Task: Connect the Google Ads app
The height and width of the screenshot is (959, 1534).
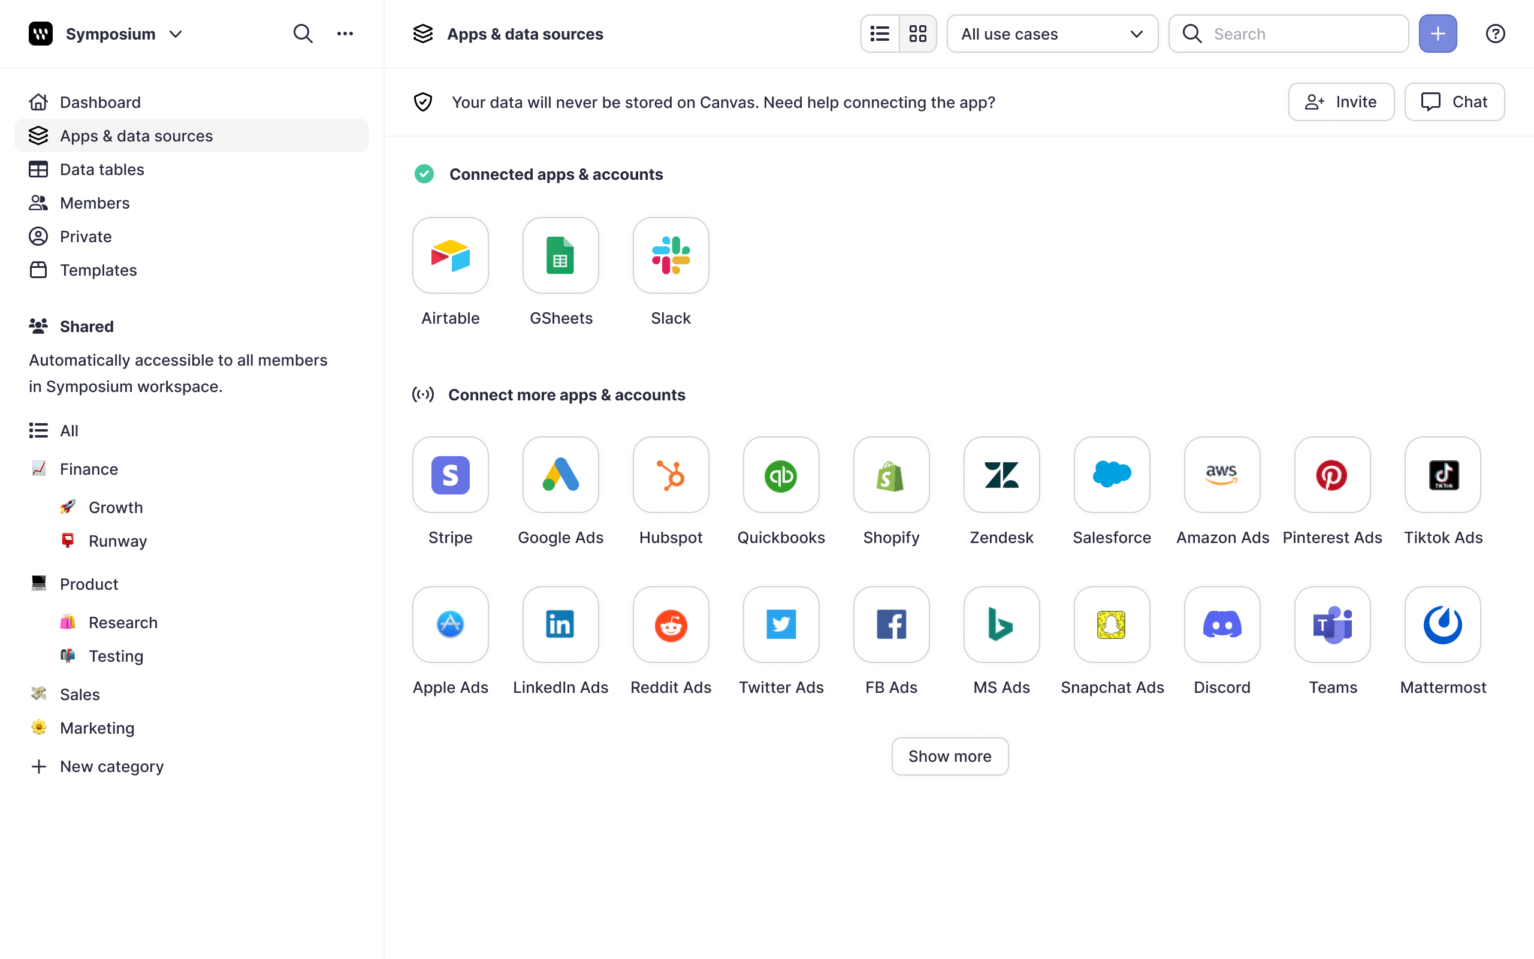Action: [x=560, y=475]
